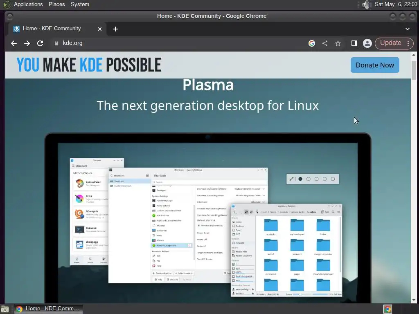Viewport: 419px width, 314px height.
Task: Click the volume speaker icon
Action: pos(366,4)
